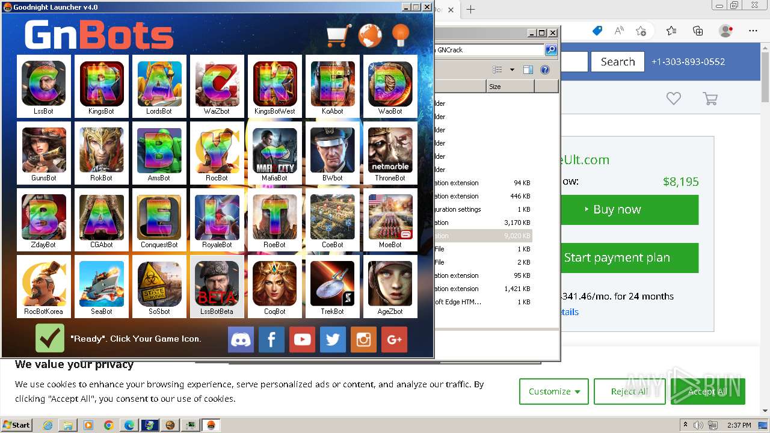Open the Customize cookies dropdown
The image size is (770, 433).
(x=554, y=392)
